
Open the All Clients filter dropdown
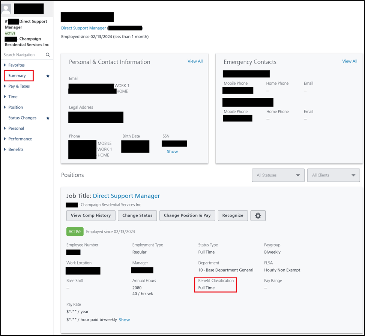333,175
